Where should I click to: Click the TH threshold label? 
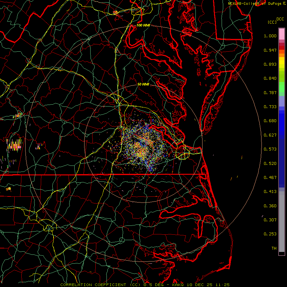274,248
